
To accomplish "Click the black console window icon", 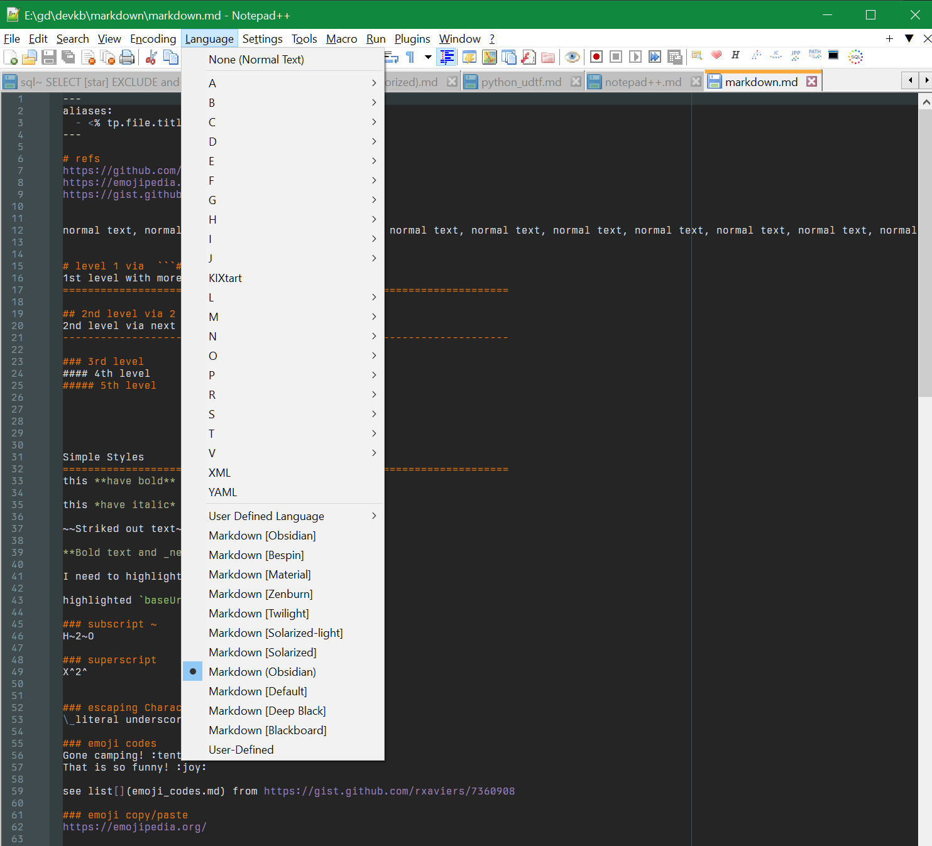I will click(x=833, y=55).
